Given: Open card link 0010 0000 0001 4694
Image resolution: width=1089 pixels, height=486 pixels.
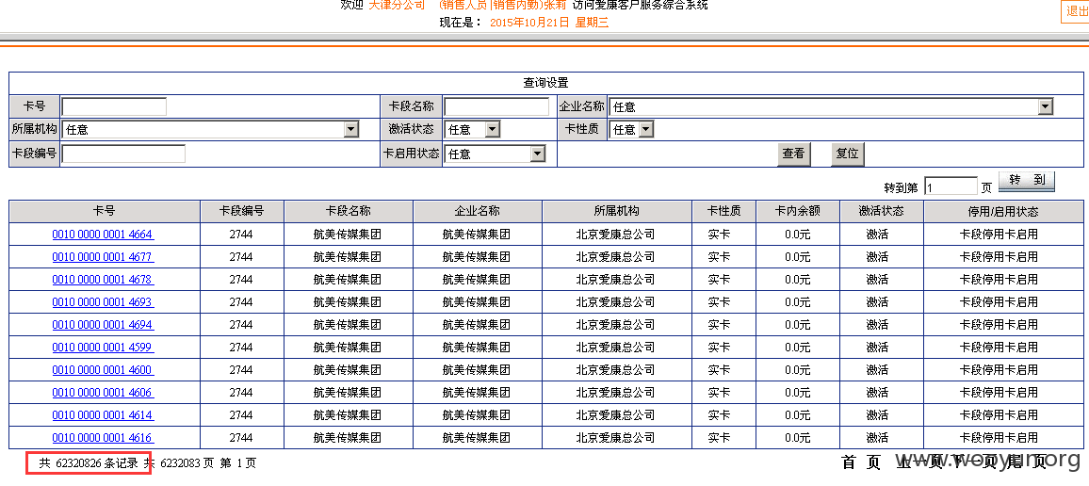Looking at the screenshot, I should tap(103, 324).
